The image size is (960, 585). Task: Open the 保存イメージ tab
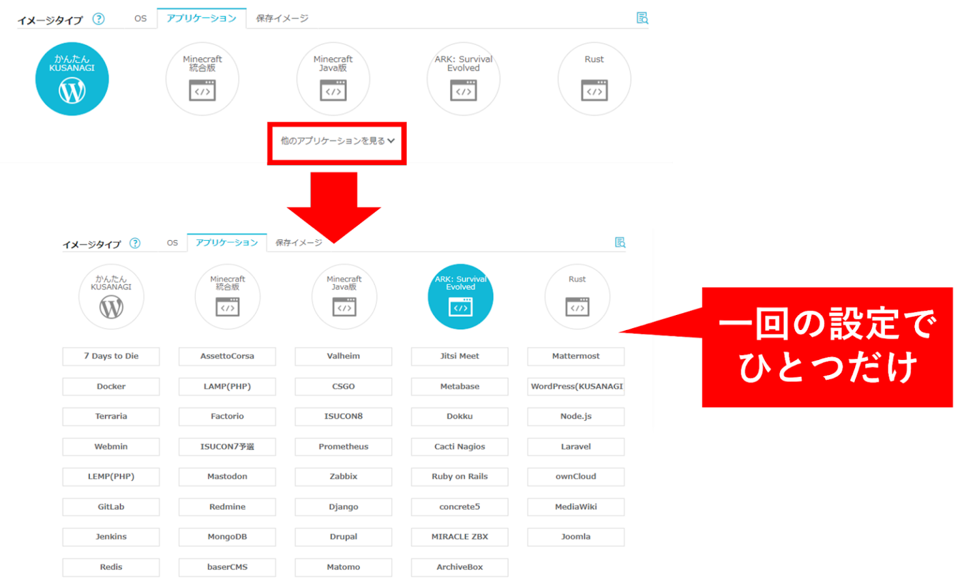coord(282,18)
